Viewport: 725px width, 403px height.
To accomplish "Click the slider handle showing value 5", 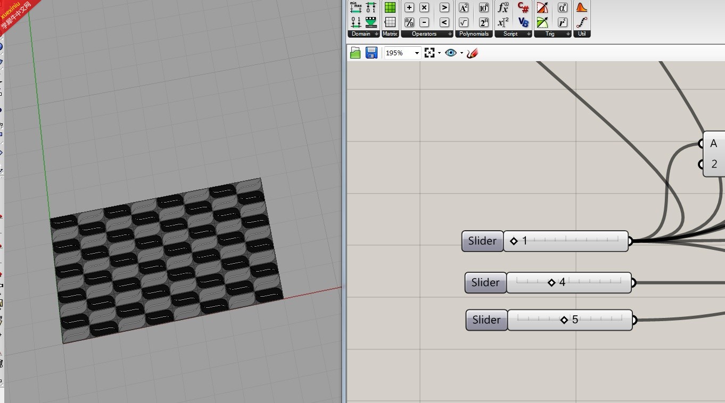I will pyautogui.click(x=564, y=320).
